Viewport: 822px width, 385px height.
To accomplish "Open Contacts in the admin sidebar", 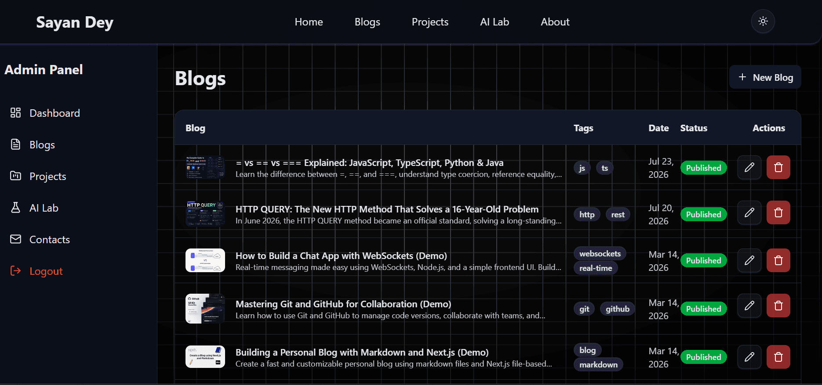I will pos(40,240).
